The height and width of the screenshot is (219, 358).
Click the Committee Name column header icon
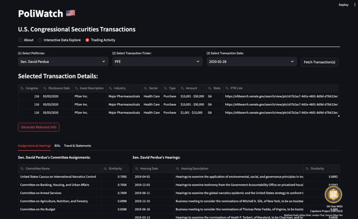22,169
